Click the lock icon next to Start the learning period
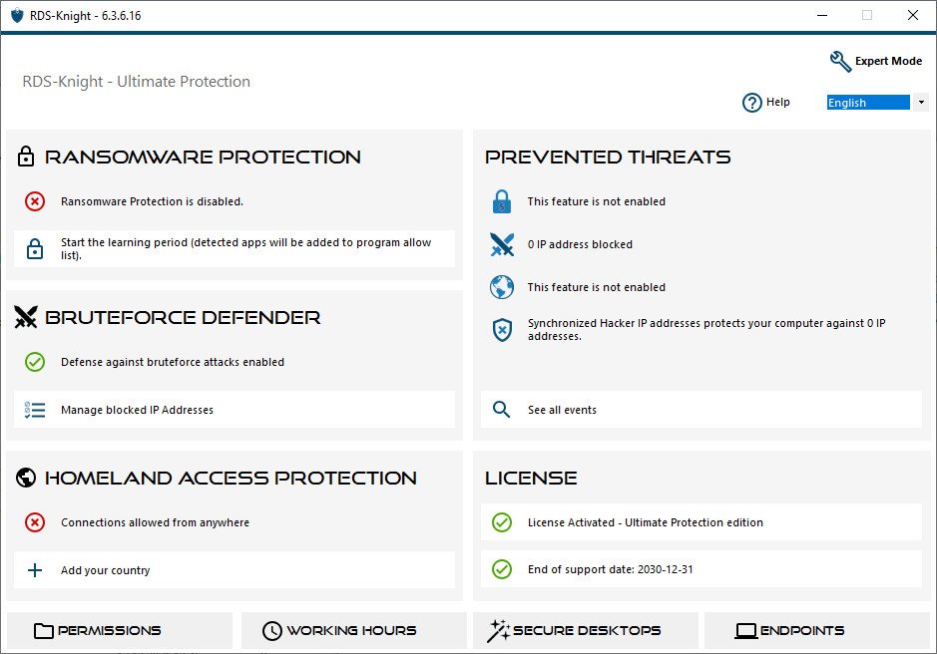Image resolution: width=937 pixels, height=654 pixels. tap(35, 248)
